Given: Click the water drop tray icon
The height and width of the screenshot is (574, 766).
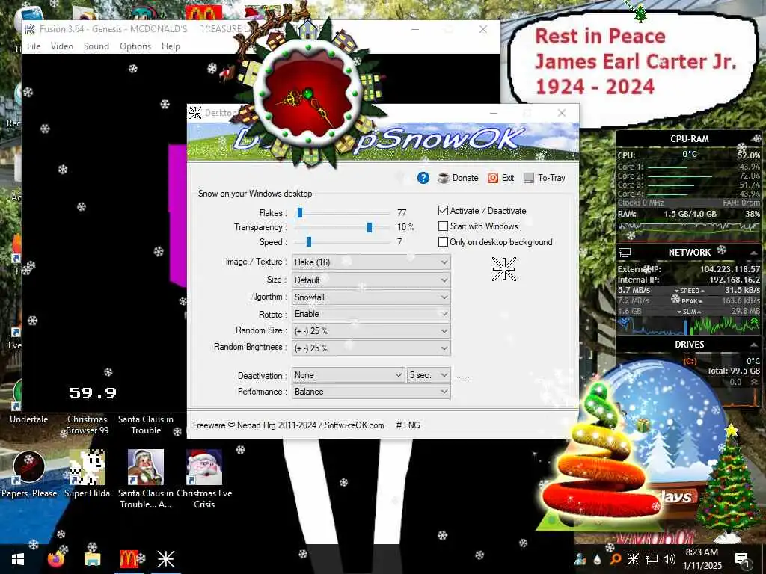Looking at the screenshot, I should (597, 560).
